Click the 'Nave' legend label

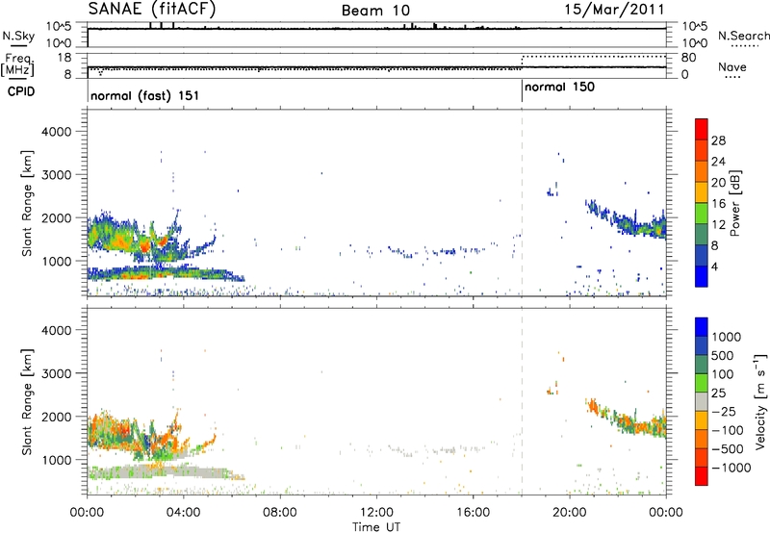click(732, 67)
